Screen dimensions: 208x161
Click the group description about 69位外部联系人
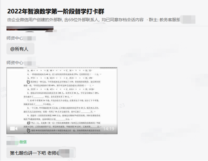pyautogui.click(x=76, y=20)
